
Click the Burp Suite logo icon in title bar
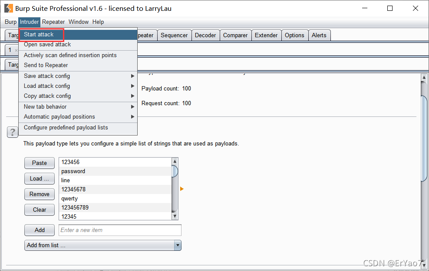9,8
